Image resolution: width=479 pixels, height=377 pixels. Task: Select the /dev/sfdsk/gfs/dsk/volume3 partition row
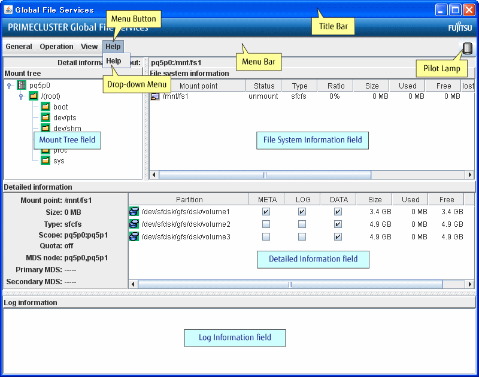pyautogui.click(x=302, y=237)
